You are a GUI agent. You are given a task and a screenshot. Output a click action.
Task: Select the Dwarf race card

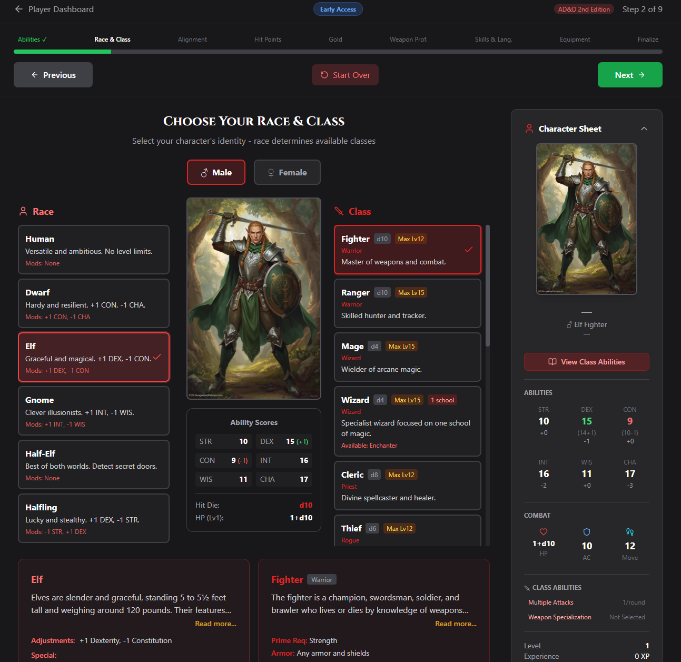tap(93, 303)
